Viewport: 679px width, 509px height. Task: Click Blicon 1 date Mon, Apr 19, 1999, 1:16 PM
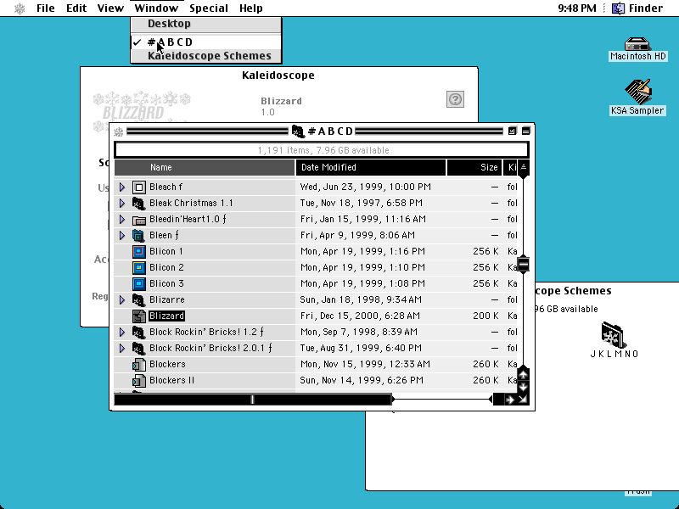pos(363,251)
